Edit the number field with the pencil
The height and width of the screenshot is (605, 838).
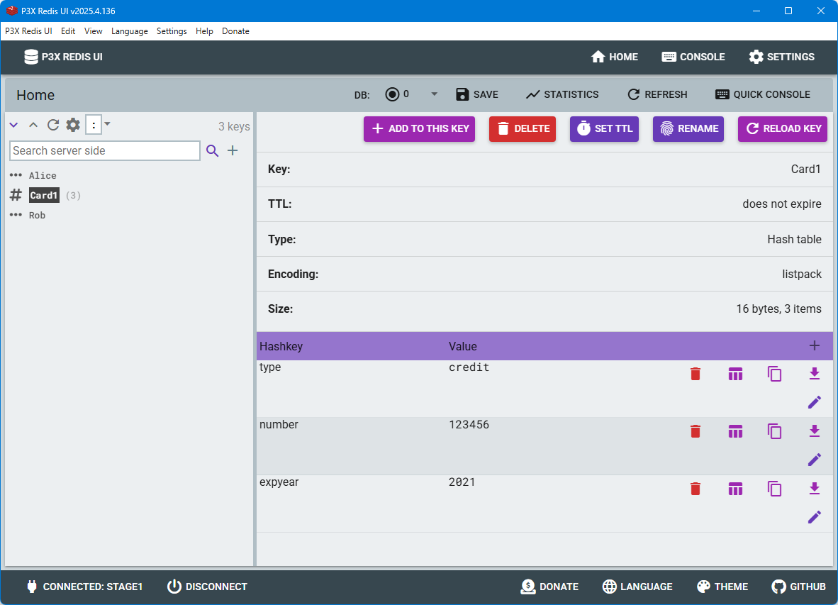814,460
